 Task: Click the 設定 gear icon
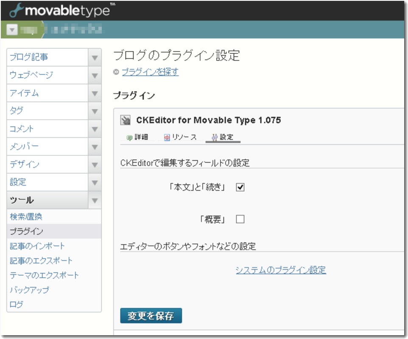(x=215, y=138)
